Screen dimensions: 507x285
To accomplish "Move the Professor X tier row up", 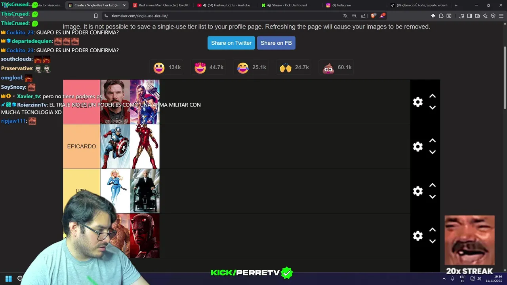I will 433,185.
